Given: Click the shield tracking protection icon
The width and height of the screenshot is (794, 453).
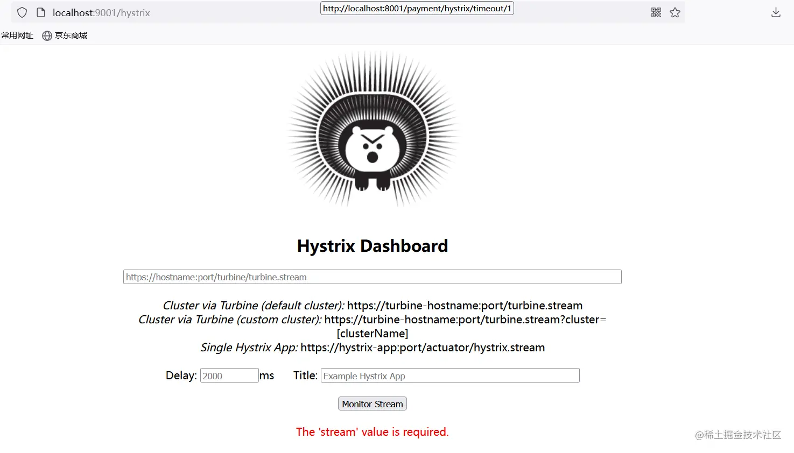Looking at the screenshot, I should [x=22, y=12].
